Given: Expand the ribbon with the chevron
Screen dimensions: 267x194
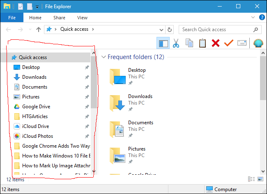Looking at the screenshot, I should click(253, 17).
